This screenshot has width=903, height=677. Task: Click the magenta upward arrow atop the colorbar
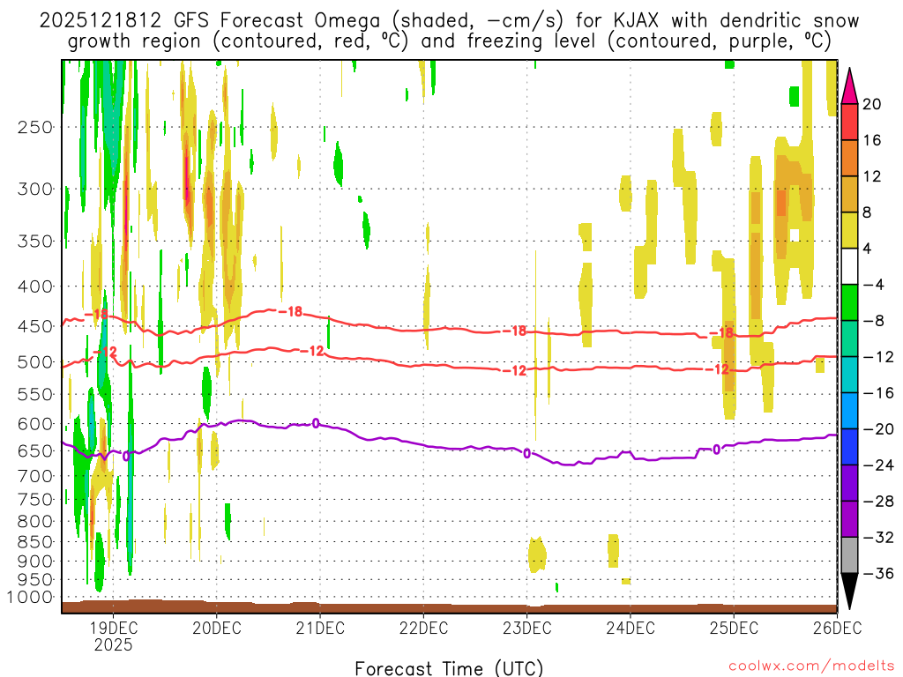pos(849,86)
